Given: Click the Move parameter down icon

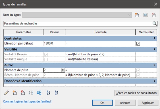Looking at the screenshot, I should point(39,93).
